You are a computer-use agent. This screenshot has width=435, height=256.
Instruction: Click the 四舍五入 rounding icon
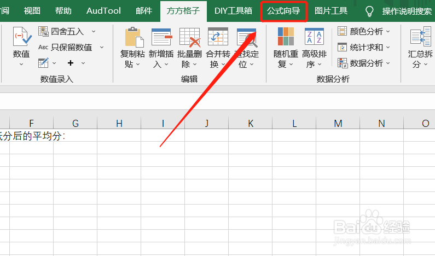pos(43,31)
